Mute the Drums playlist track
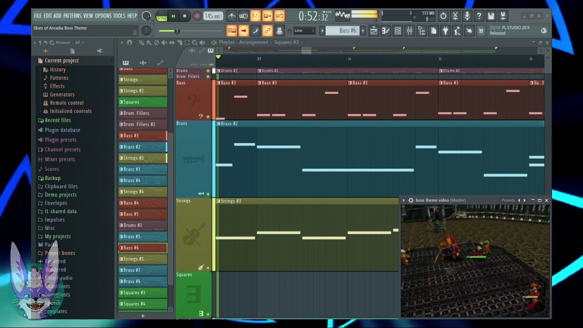The image size is (583, 328). coord(208,71)
